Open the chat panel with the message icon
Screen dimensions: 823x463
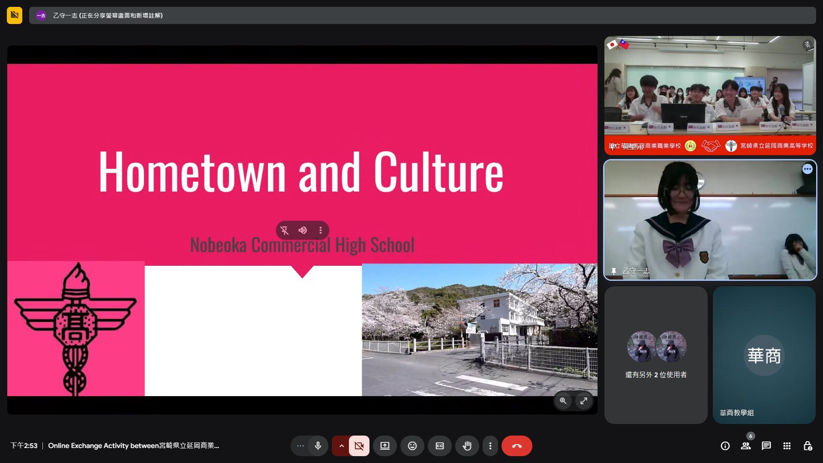click(x=766, y=446)
